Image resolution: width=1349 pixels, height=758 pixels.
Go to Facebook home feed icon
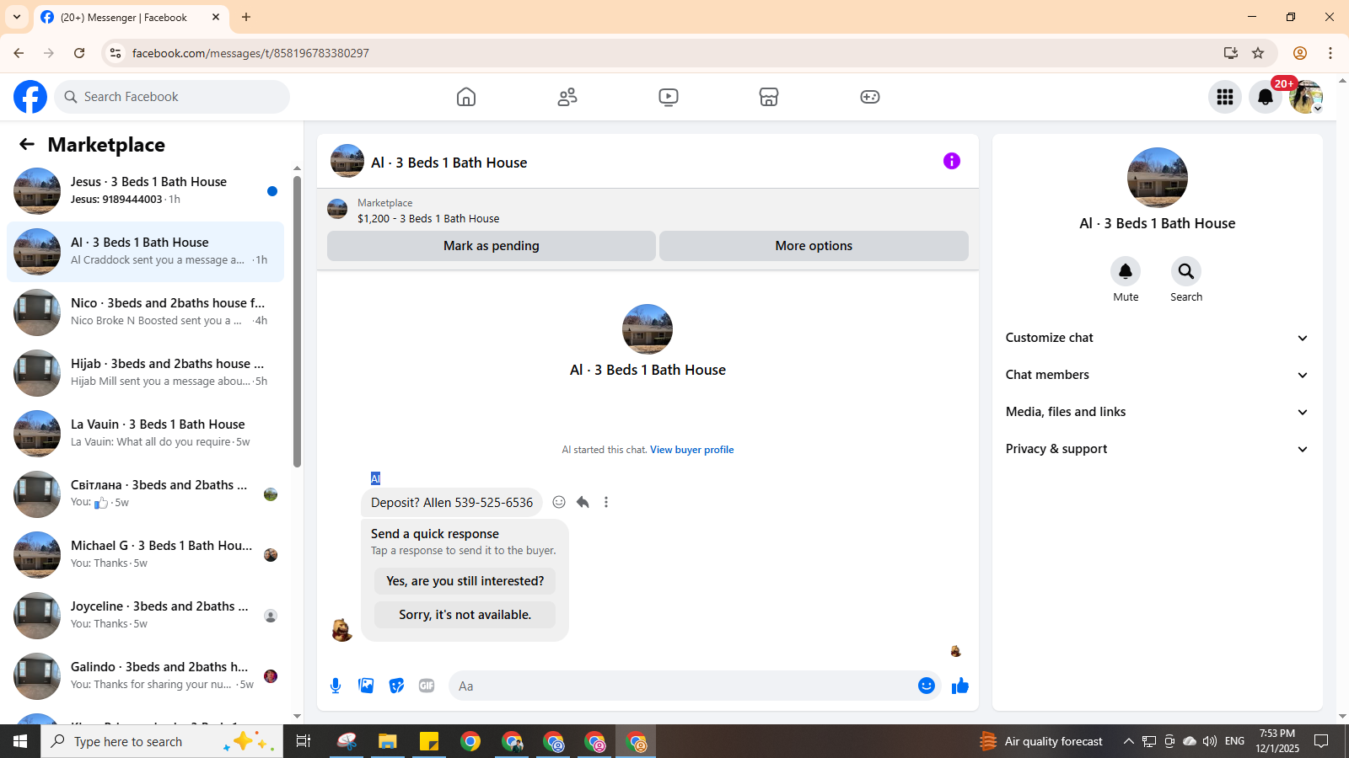466,97
